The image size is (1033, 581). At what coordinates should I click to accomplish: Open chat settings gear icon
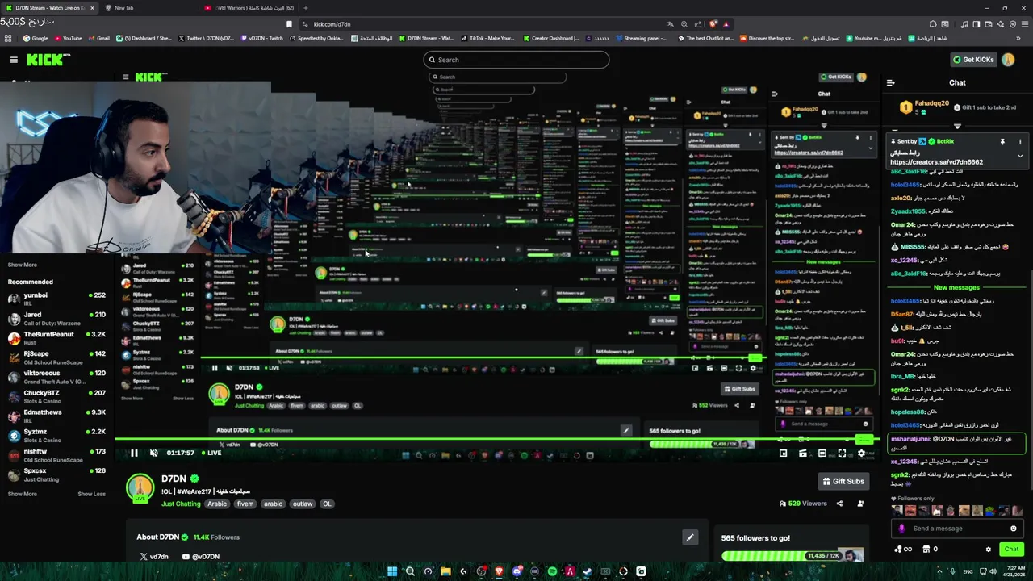pos(989,550)
